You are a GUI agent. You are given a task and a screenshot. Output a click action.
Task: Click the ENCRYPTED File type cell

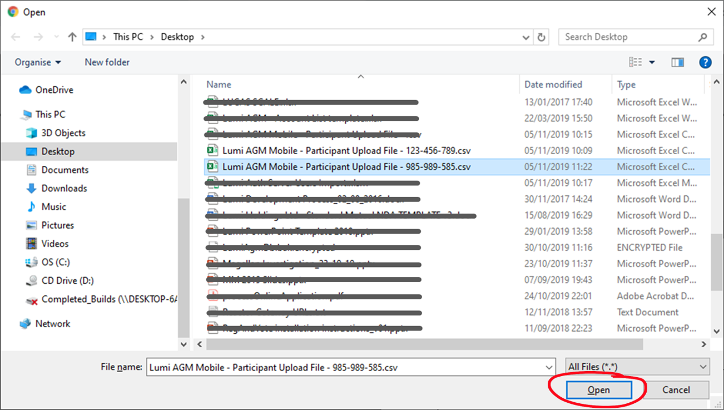pyautogui.click(x=649, y=247)
